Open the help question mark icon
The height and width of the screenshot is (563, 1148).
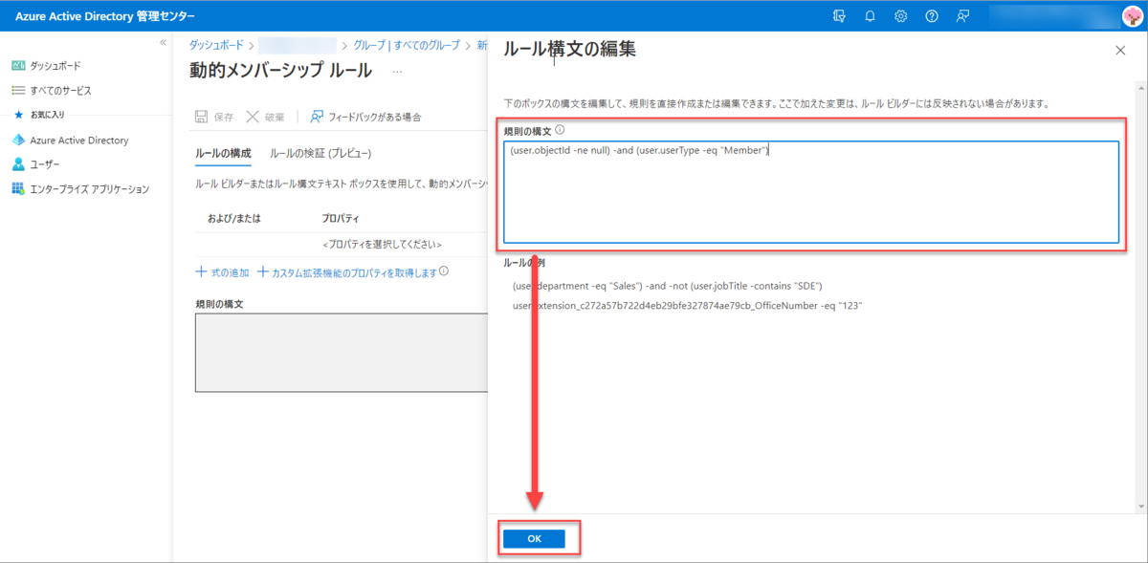point(932,15)
